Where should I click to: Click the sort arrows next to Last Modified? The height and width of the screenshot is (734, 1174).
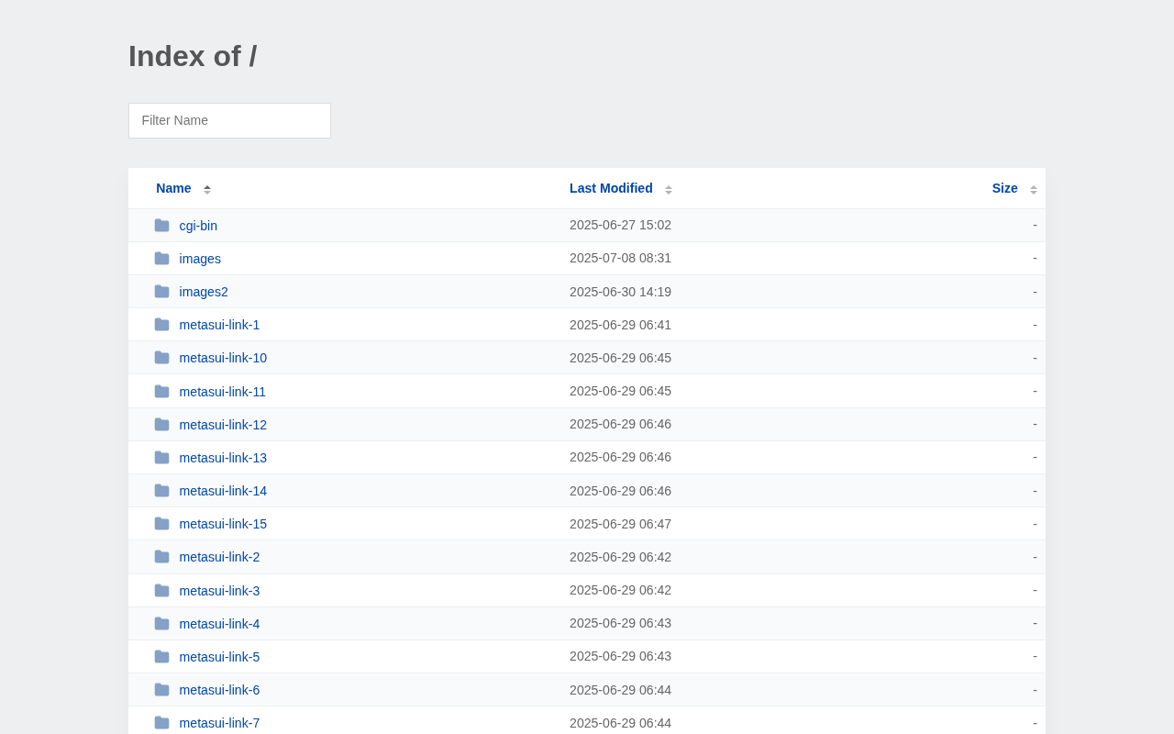[669, 189]
